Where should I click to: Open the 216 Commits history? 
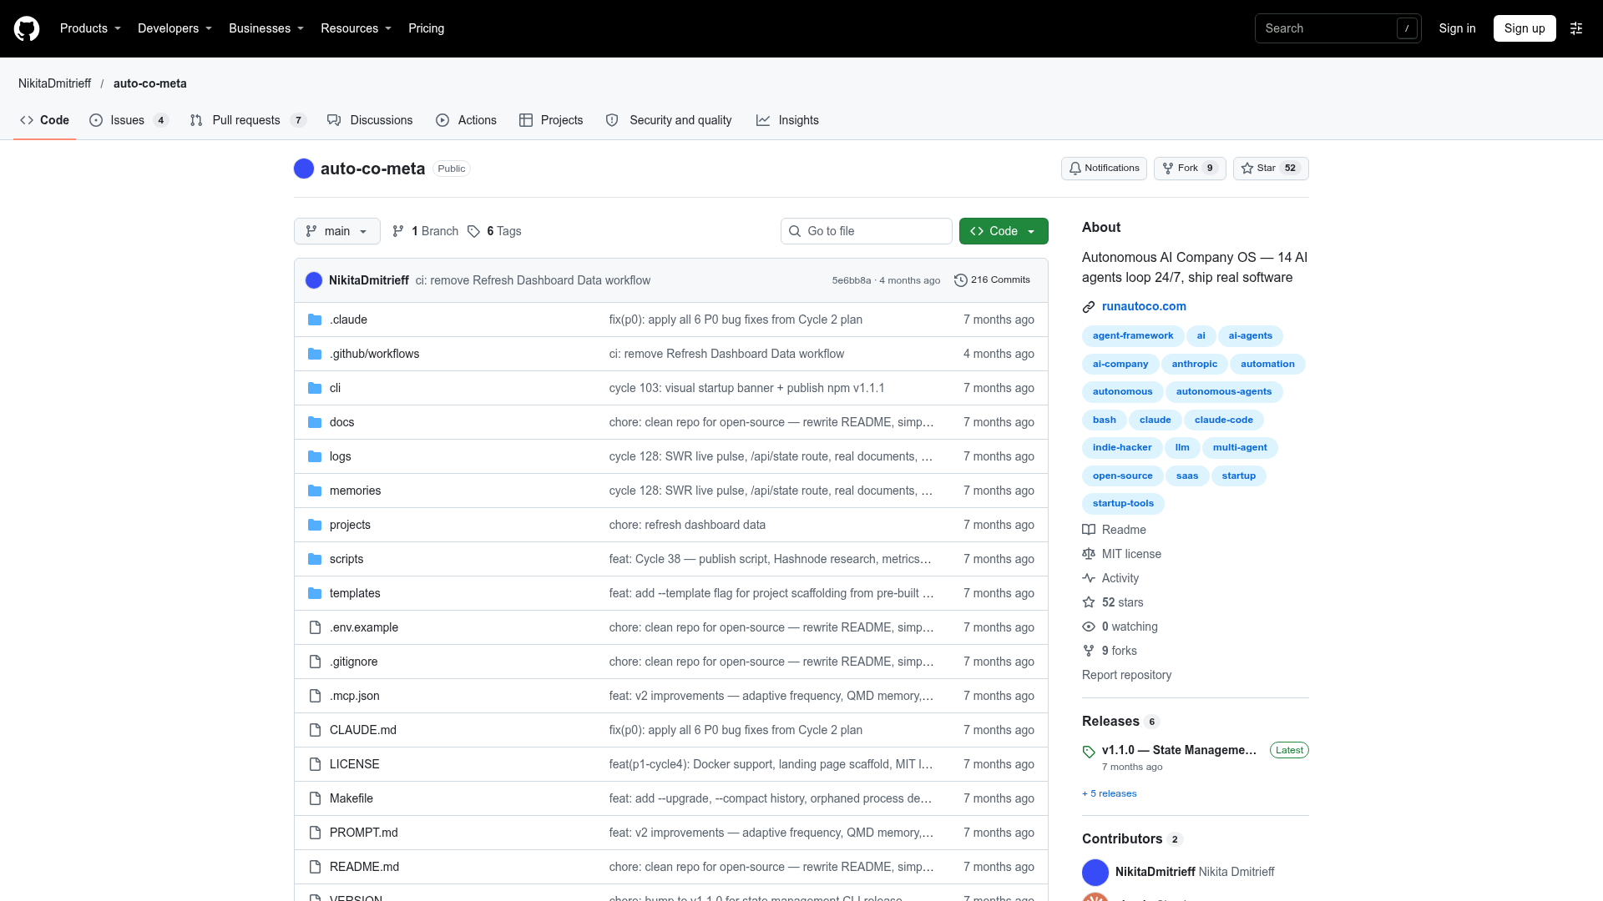point(992,280)
